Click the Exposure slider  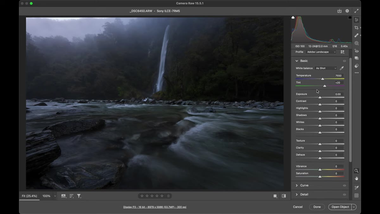coord(320,98)
